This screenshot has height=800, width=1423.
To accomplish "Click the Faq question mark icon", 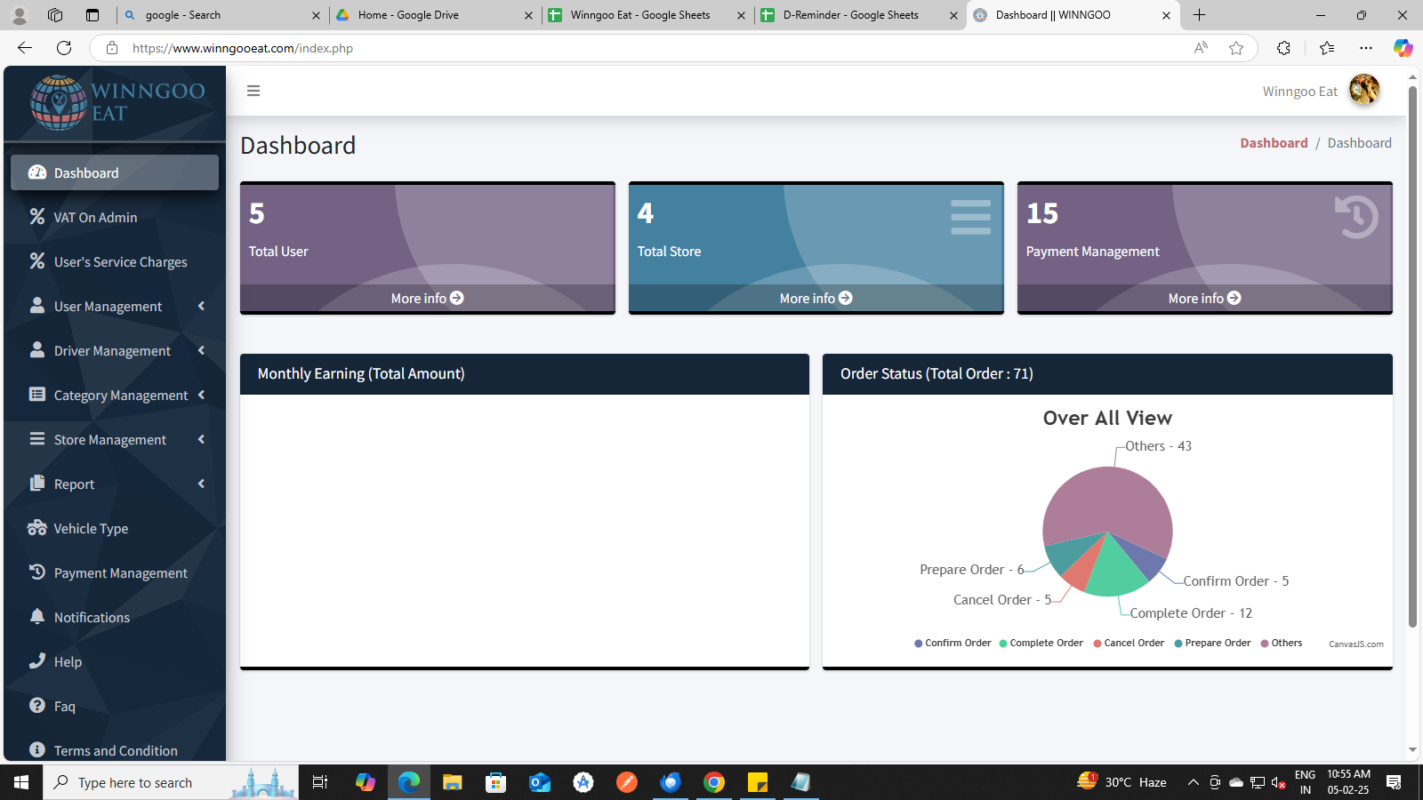I will (x=36, y=706).
